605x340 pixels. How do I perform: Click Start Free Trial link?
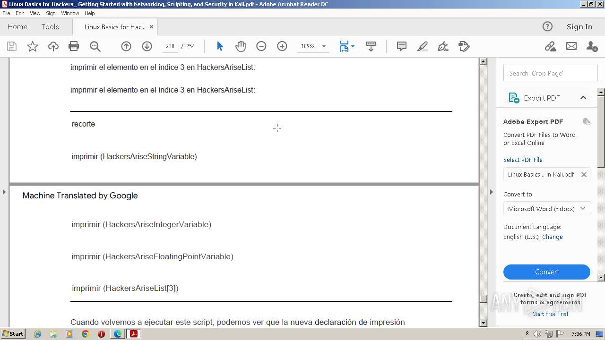(x=550, y=314)
